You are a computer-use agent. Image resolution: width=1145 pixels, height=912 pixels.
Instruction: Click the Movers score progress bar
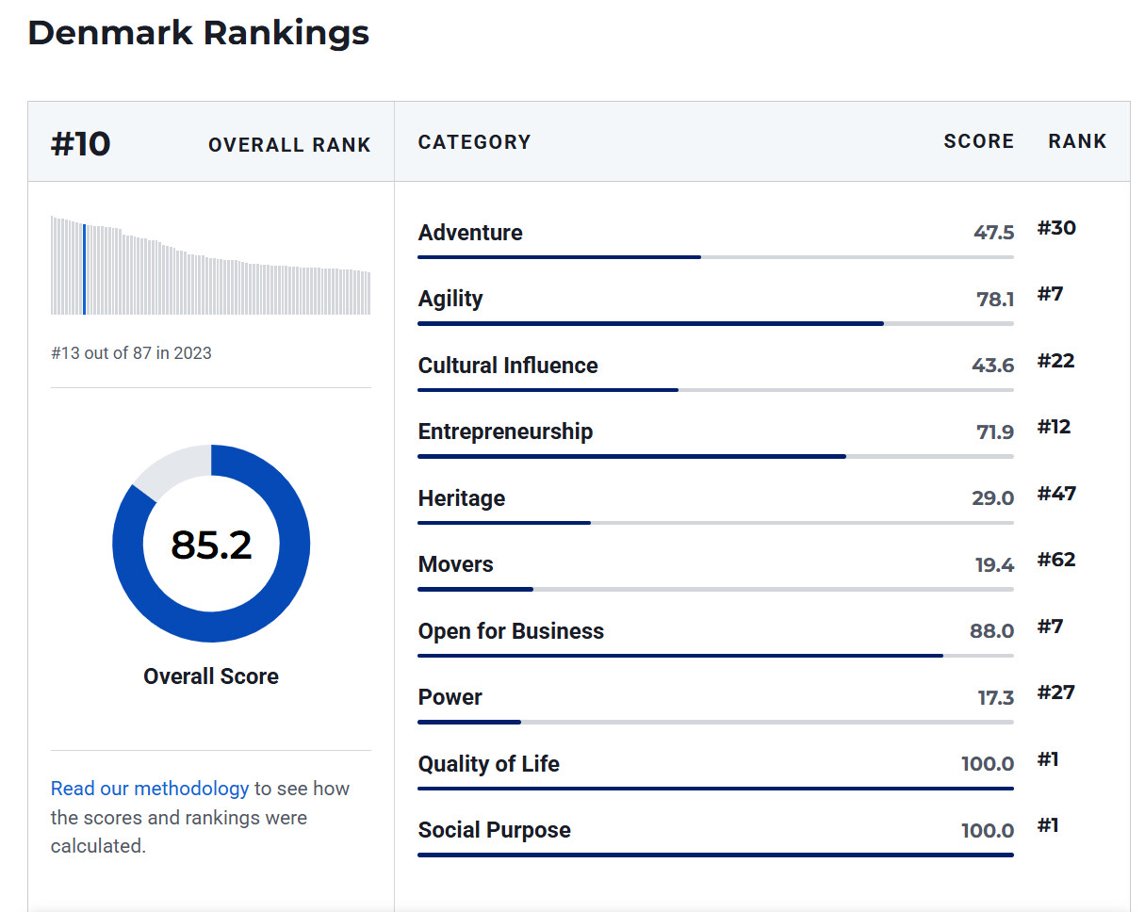tap(715, 590)
